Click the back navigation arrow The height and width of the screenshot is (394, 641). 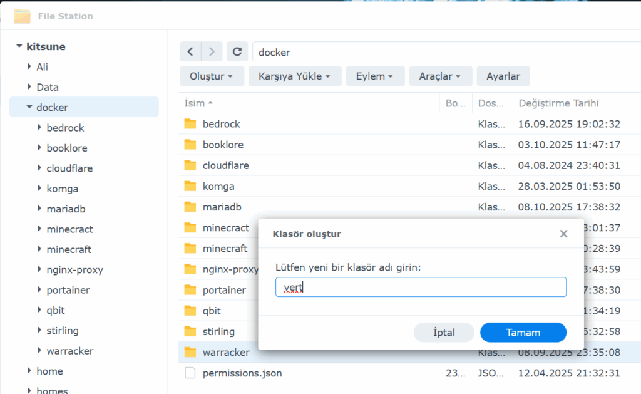tap(190, 52)
